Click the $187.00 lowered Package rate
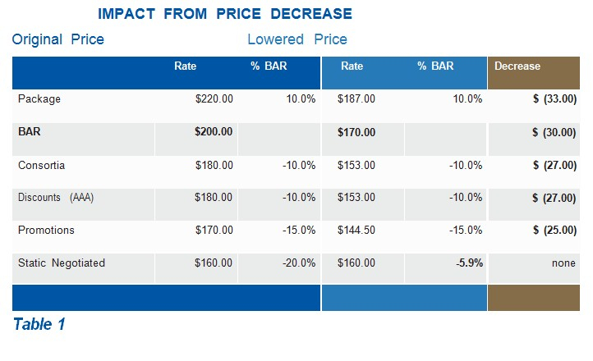 (356, 99)
